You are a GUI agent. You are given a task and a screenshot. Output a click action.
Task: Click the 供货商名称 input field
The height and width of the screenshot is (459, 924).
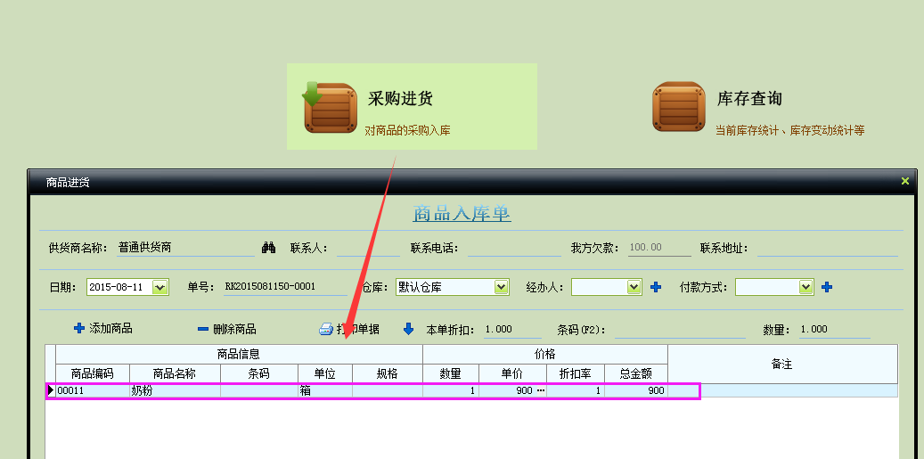point(185,248)
